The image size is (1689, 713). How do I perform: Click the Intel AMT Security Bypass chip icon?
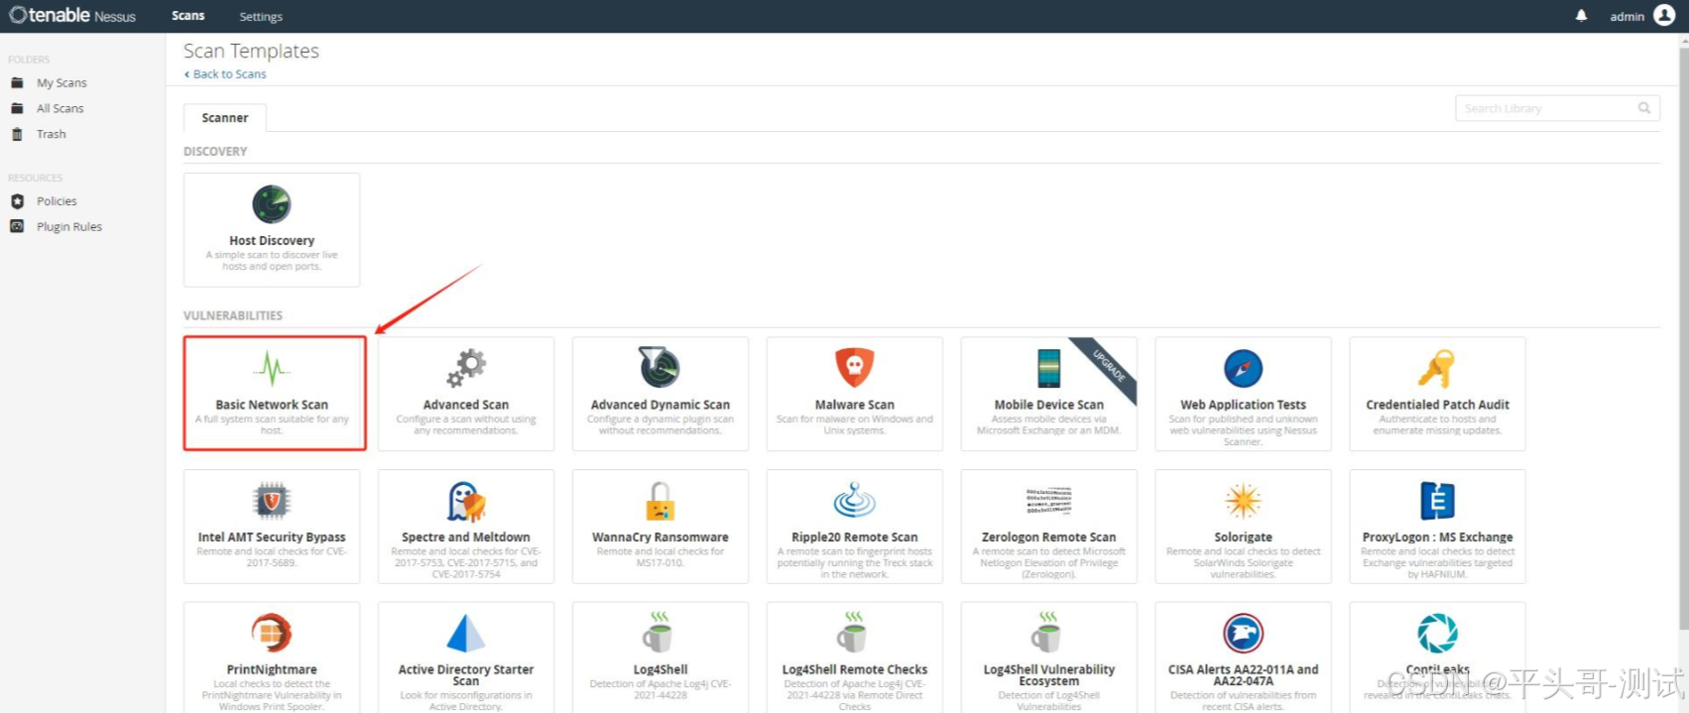(x=272, y=501)
